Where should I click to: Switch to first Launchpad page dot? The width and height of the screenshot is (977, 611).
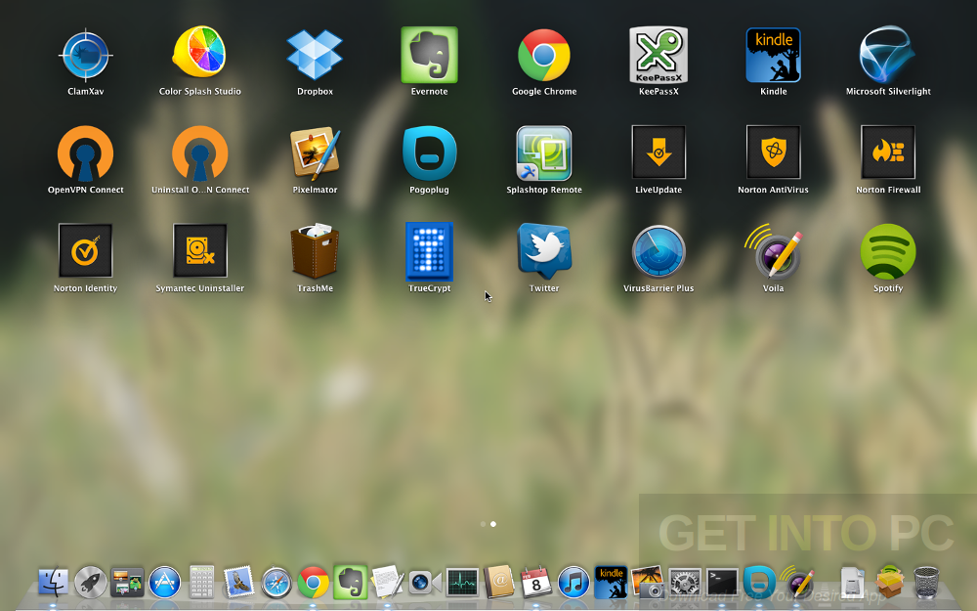coord(483,524)
